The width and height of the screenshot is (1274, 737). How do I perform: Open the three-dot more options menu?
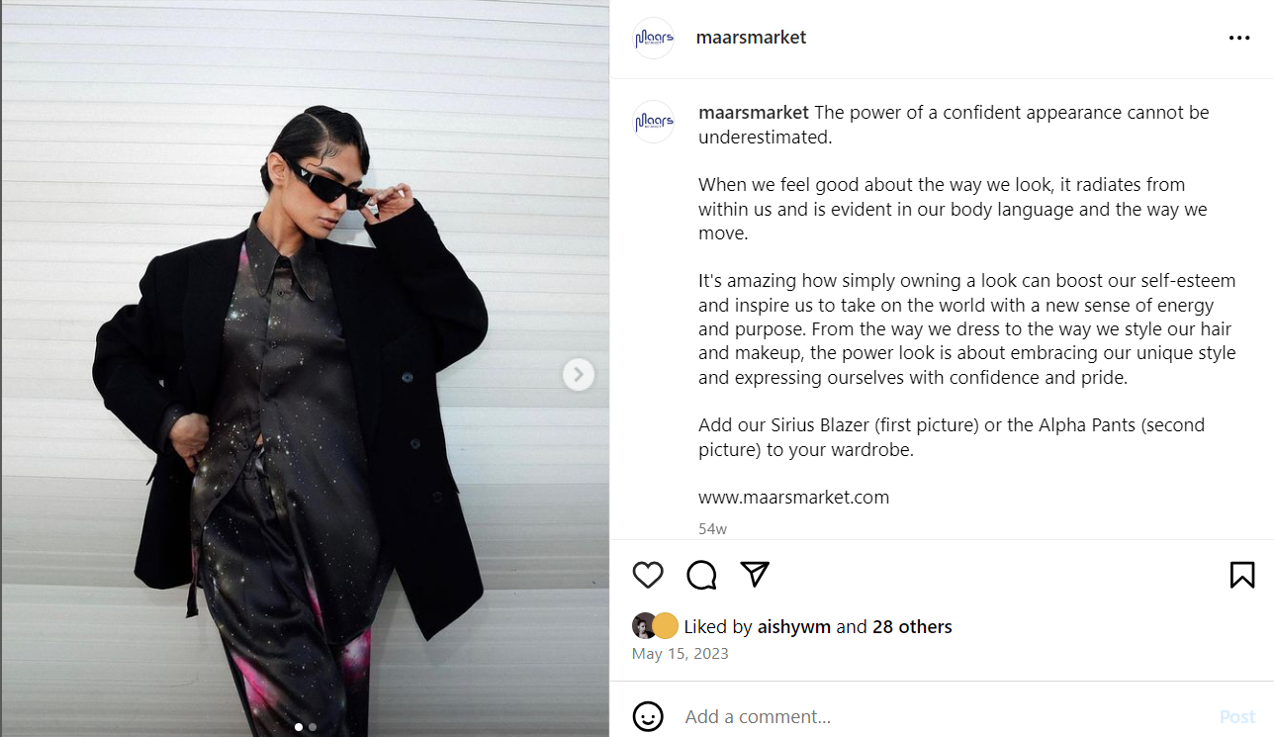1239,38
